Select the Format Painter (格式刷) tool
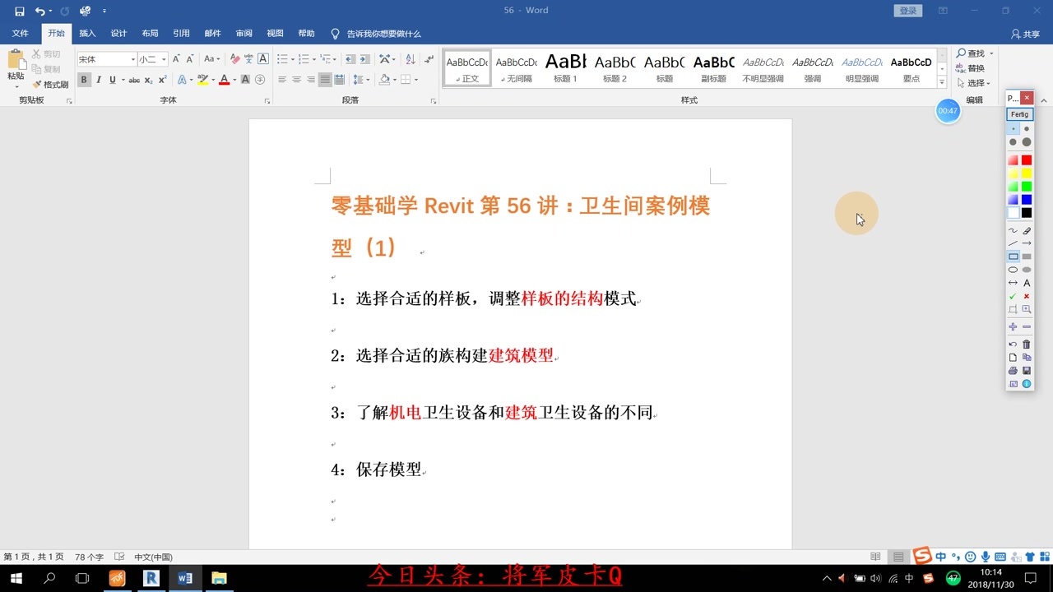Screen dimensions: 1053x592 click(50, 85)
